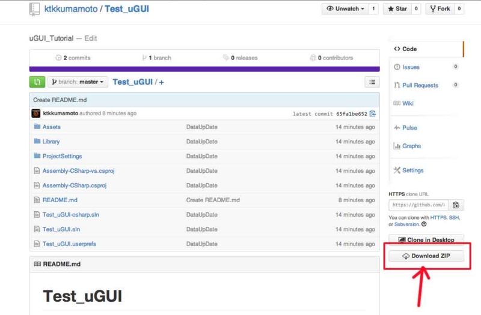Fork the Test_uGUI repository

click(440, 8)
